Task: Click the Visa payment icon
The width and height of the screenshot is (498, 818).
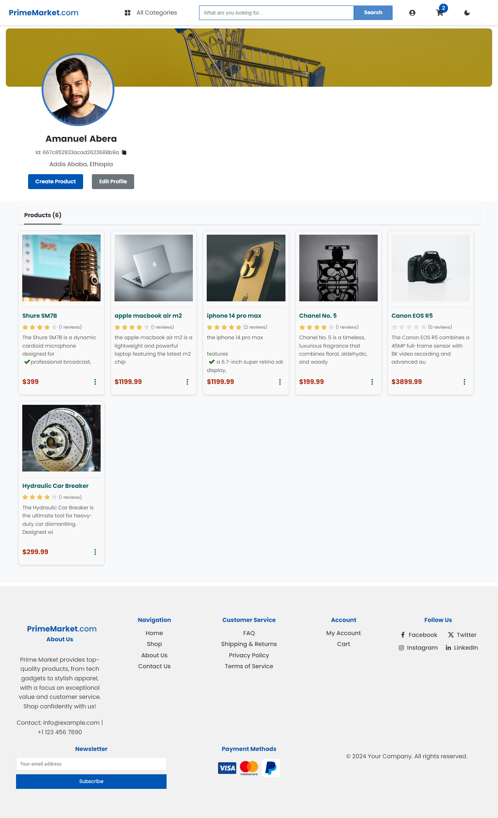Action: pos(227,768)
